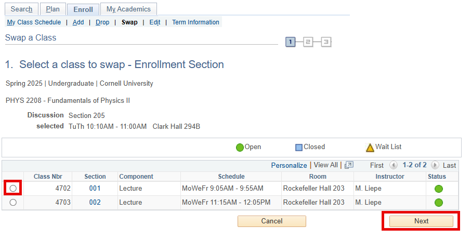Open the Search tab

tap(21, 9)
